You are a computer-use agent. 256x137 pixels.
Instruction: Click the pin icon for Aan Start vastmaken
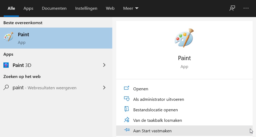pos(127,130)
